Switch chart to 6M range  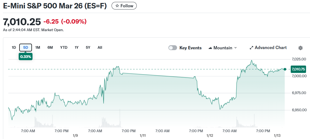[50, 47]
